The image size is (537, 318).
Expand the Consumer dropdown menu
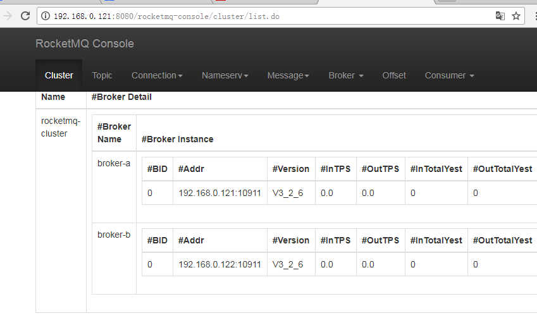pyautogui.click(x=449, y=75)
